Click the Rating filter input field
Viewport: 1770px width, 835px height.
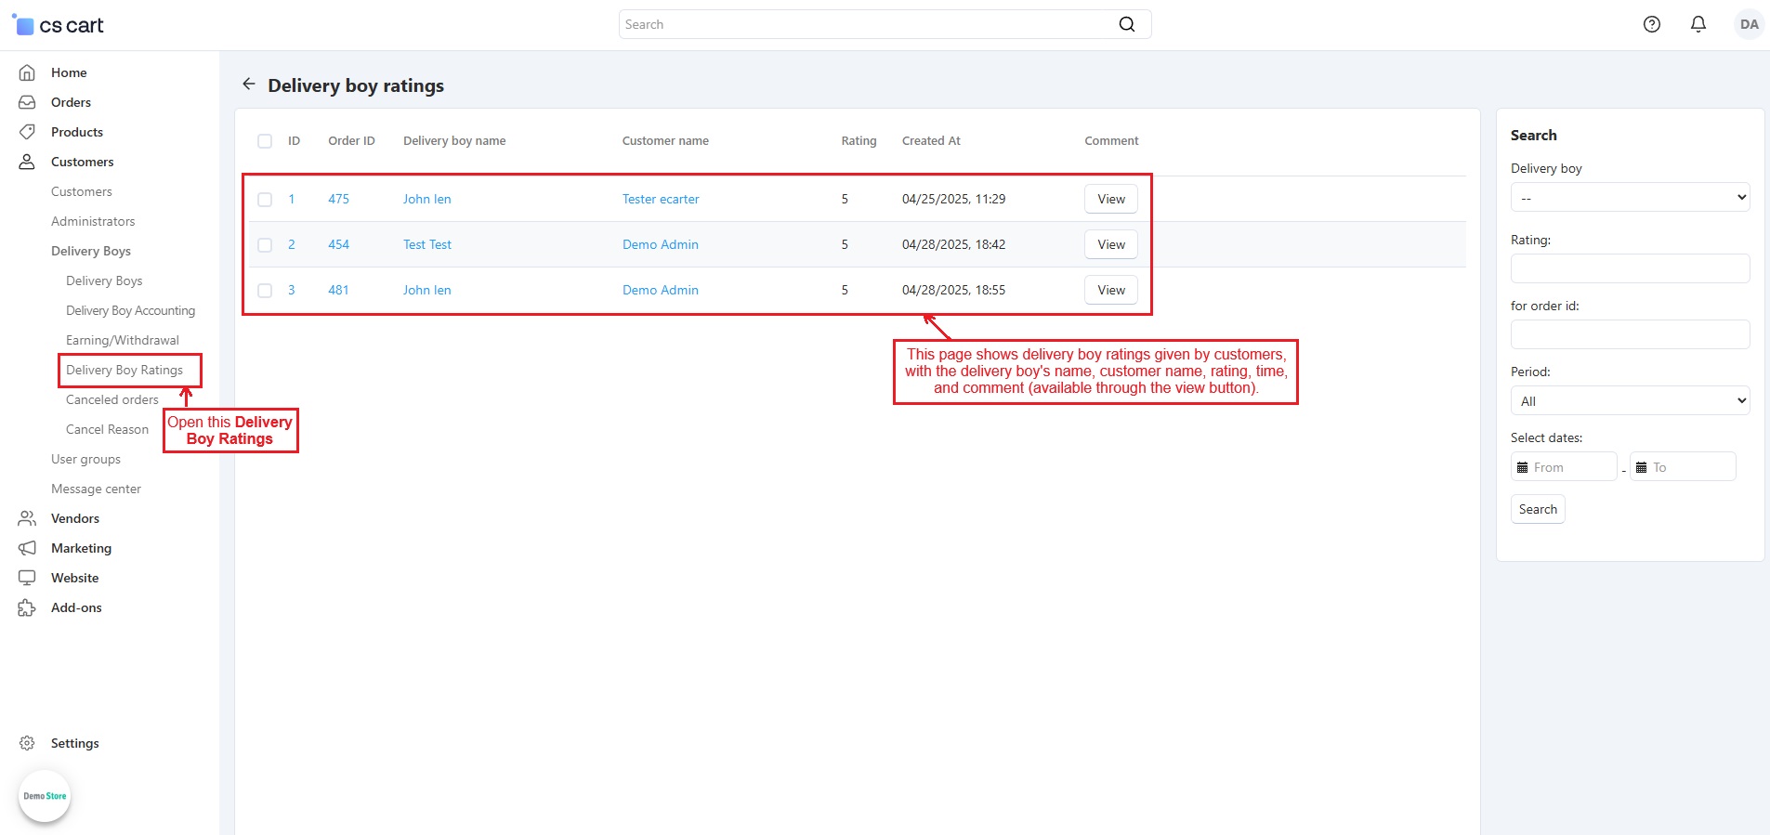(x=1630, y=268)
